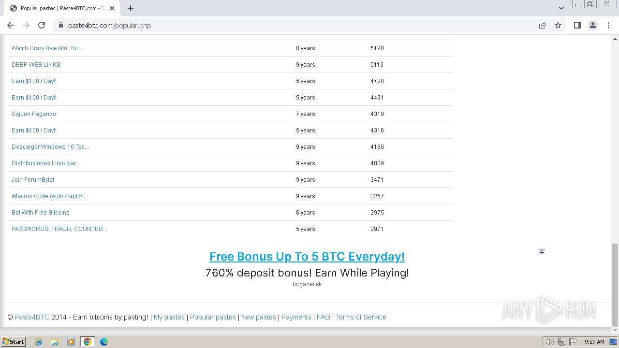Focus the address bar URL

tap(109, 26)
